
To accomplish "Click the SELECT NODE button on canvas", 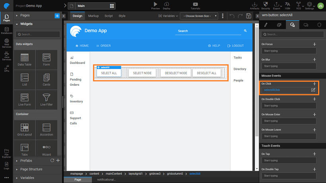I will 142,73.
